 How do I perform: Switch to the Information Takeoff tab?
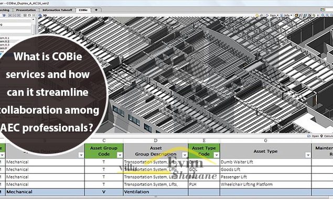tap(57, 10)
